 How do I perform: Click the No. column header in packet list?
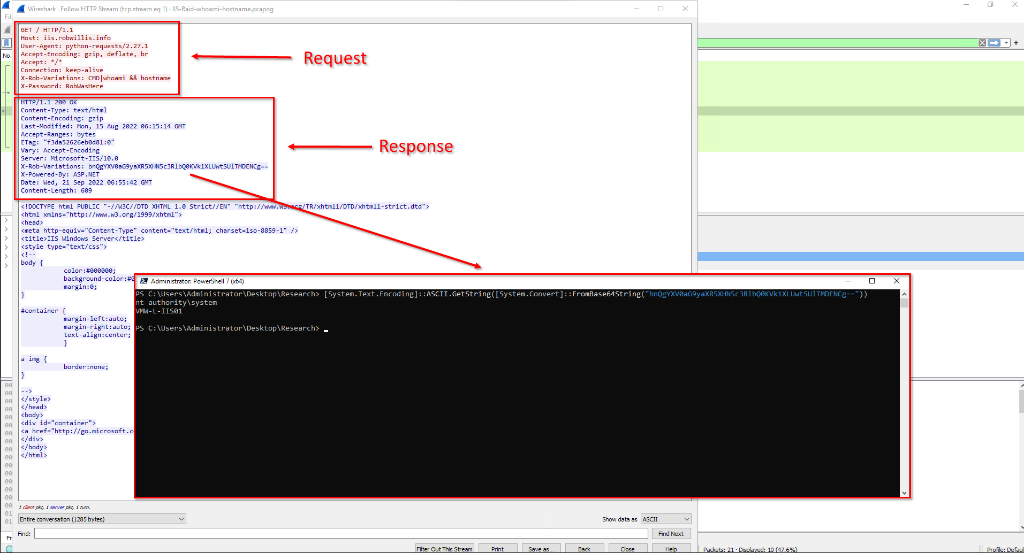point(7,55)
